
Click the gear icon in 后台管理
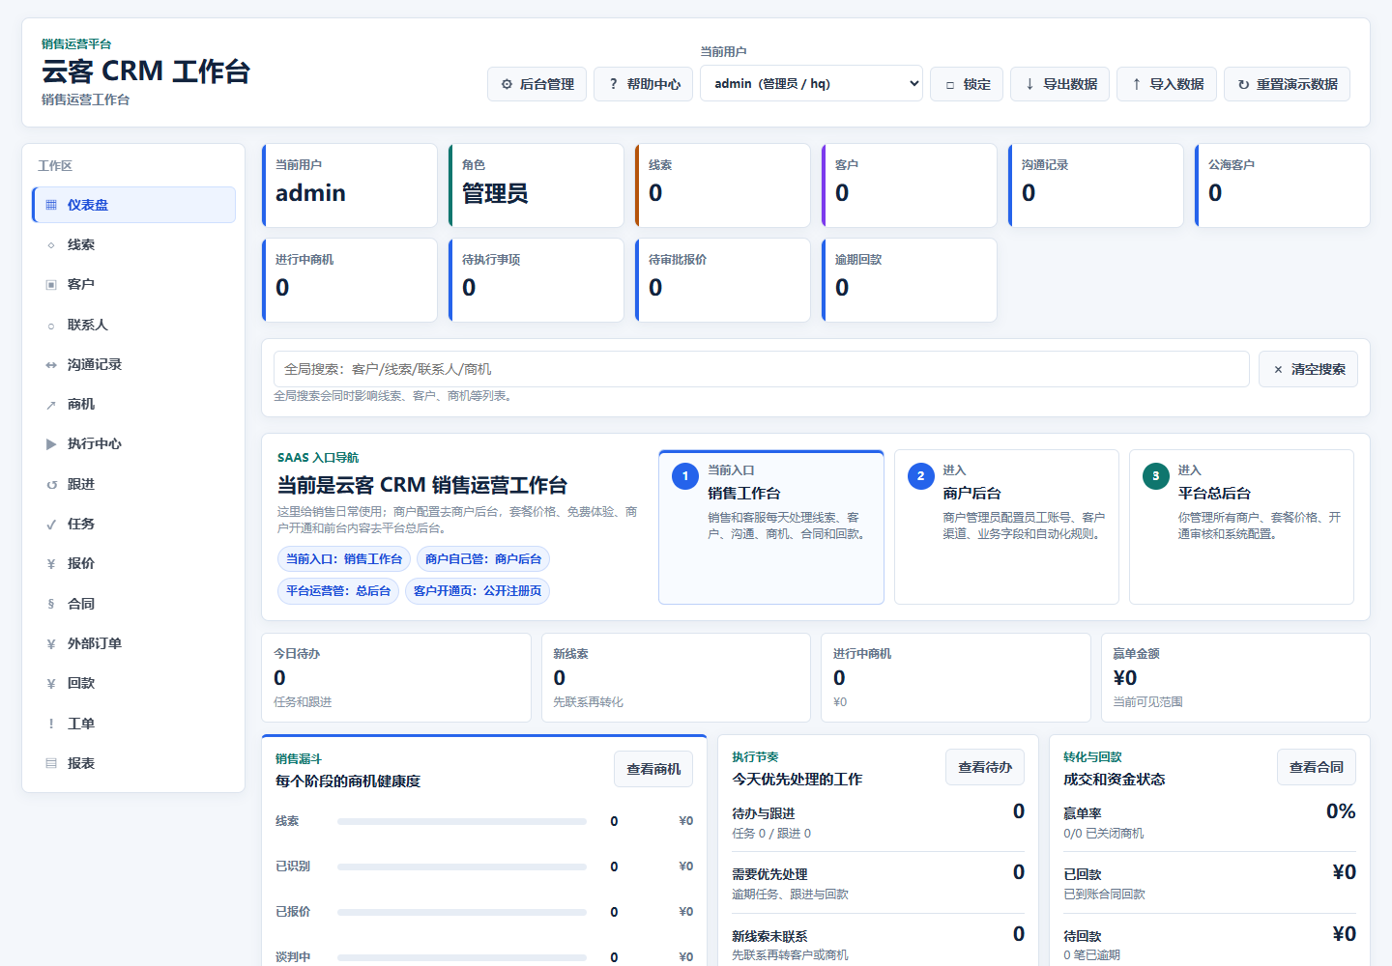[x=507, y=84]
